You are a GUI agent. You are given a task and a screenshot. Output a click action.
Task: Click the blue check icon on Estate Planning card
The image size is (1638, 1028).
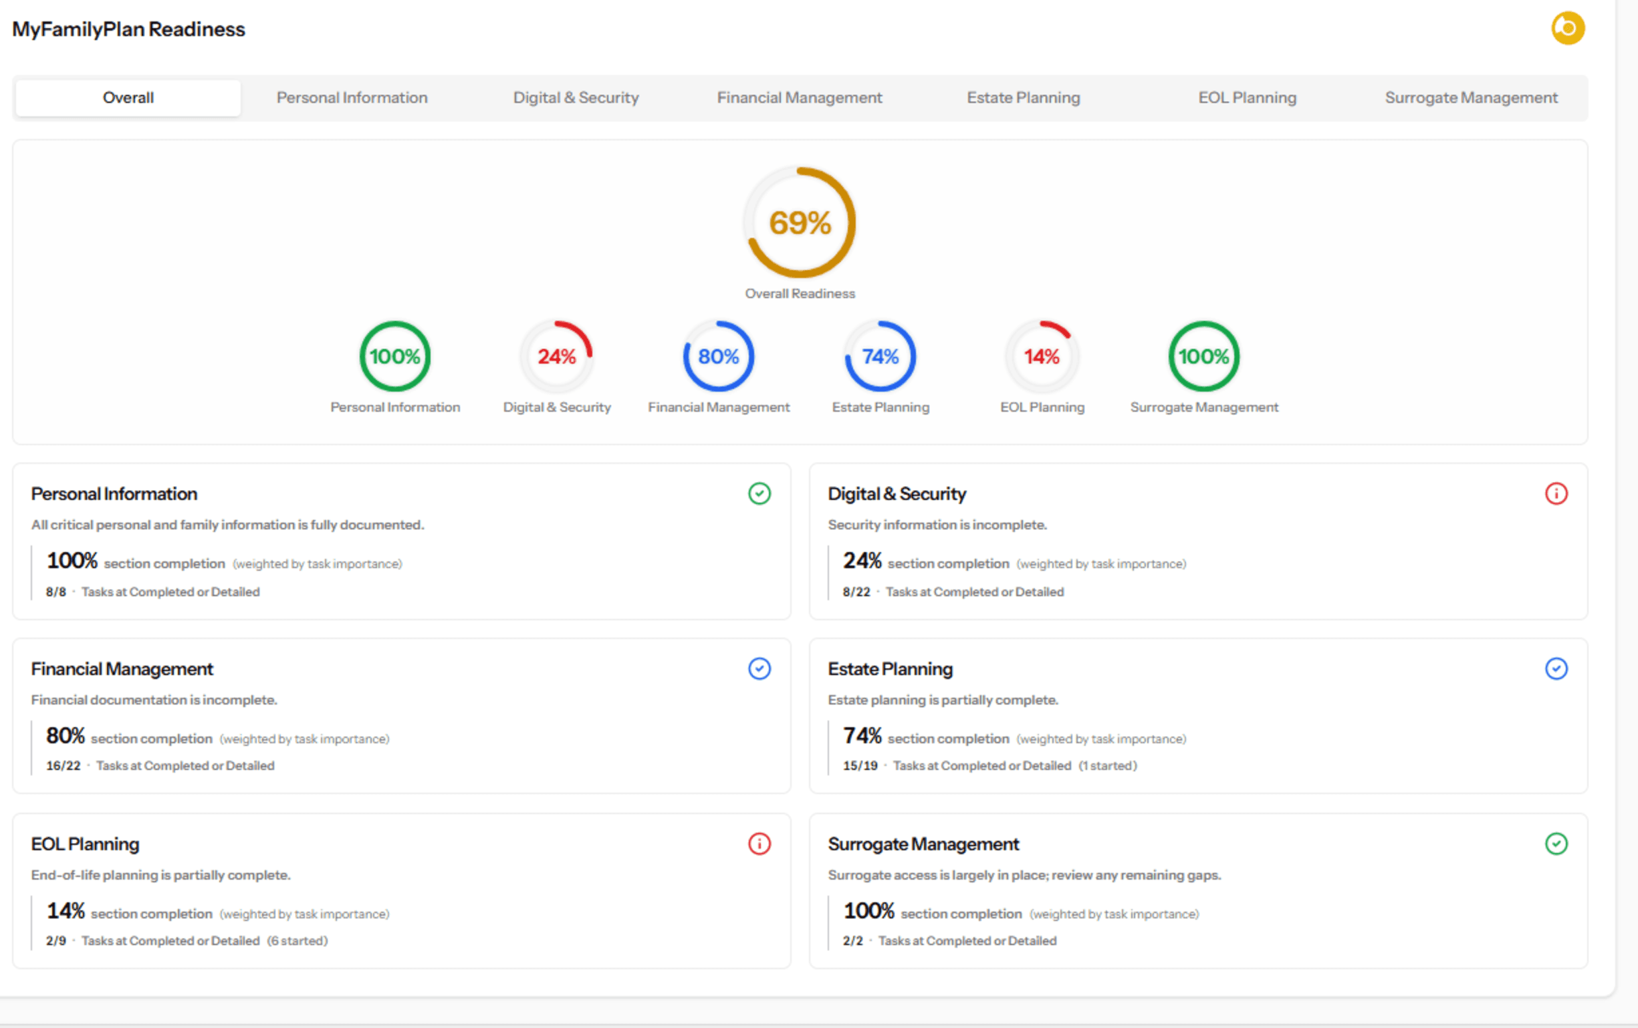pyautogui.click(x=1556, y=669)
